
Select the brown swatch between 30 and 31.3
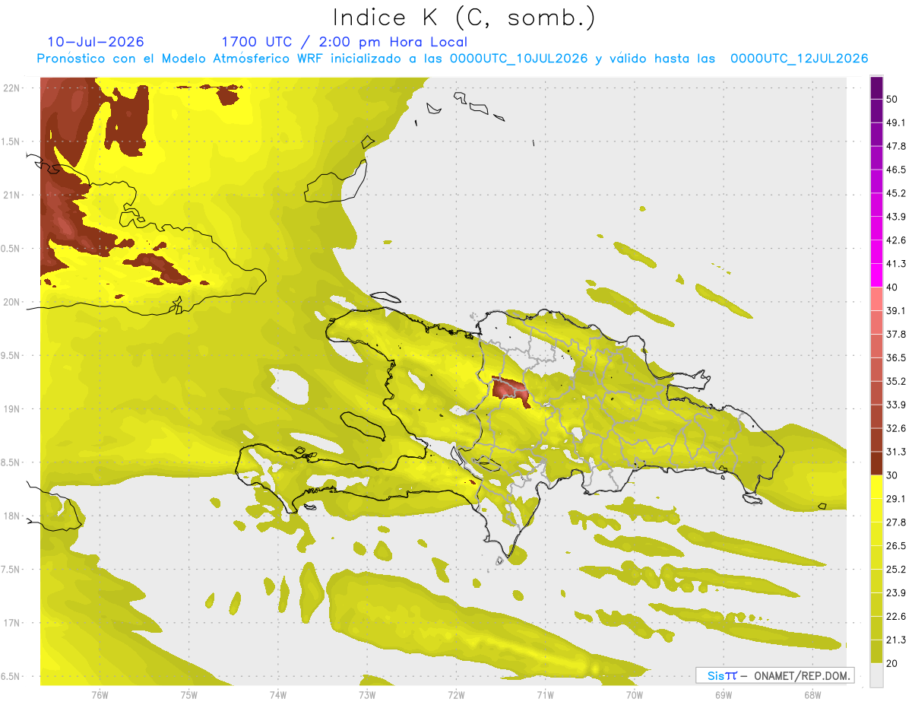pos(876,463)
